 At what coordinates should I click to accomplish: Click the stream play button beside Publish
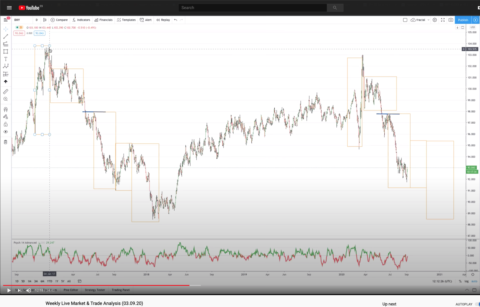click(x=475, y=20)
